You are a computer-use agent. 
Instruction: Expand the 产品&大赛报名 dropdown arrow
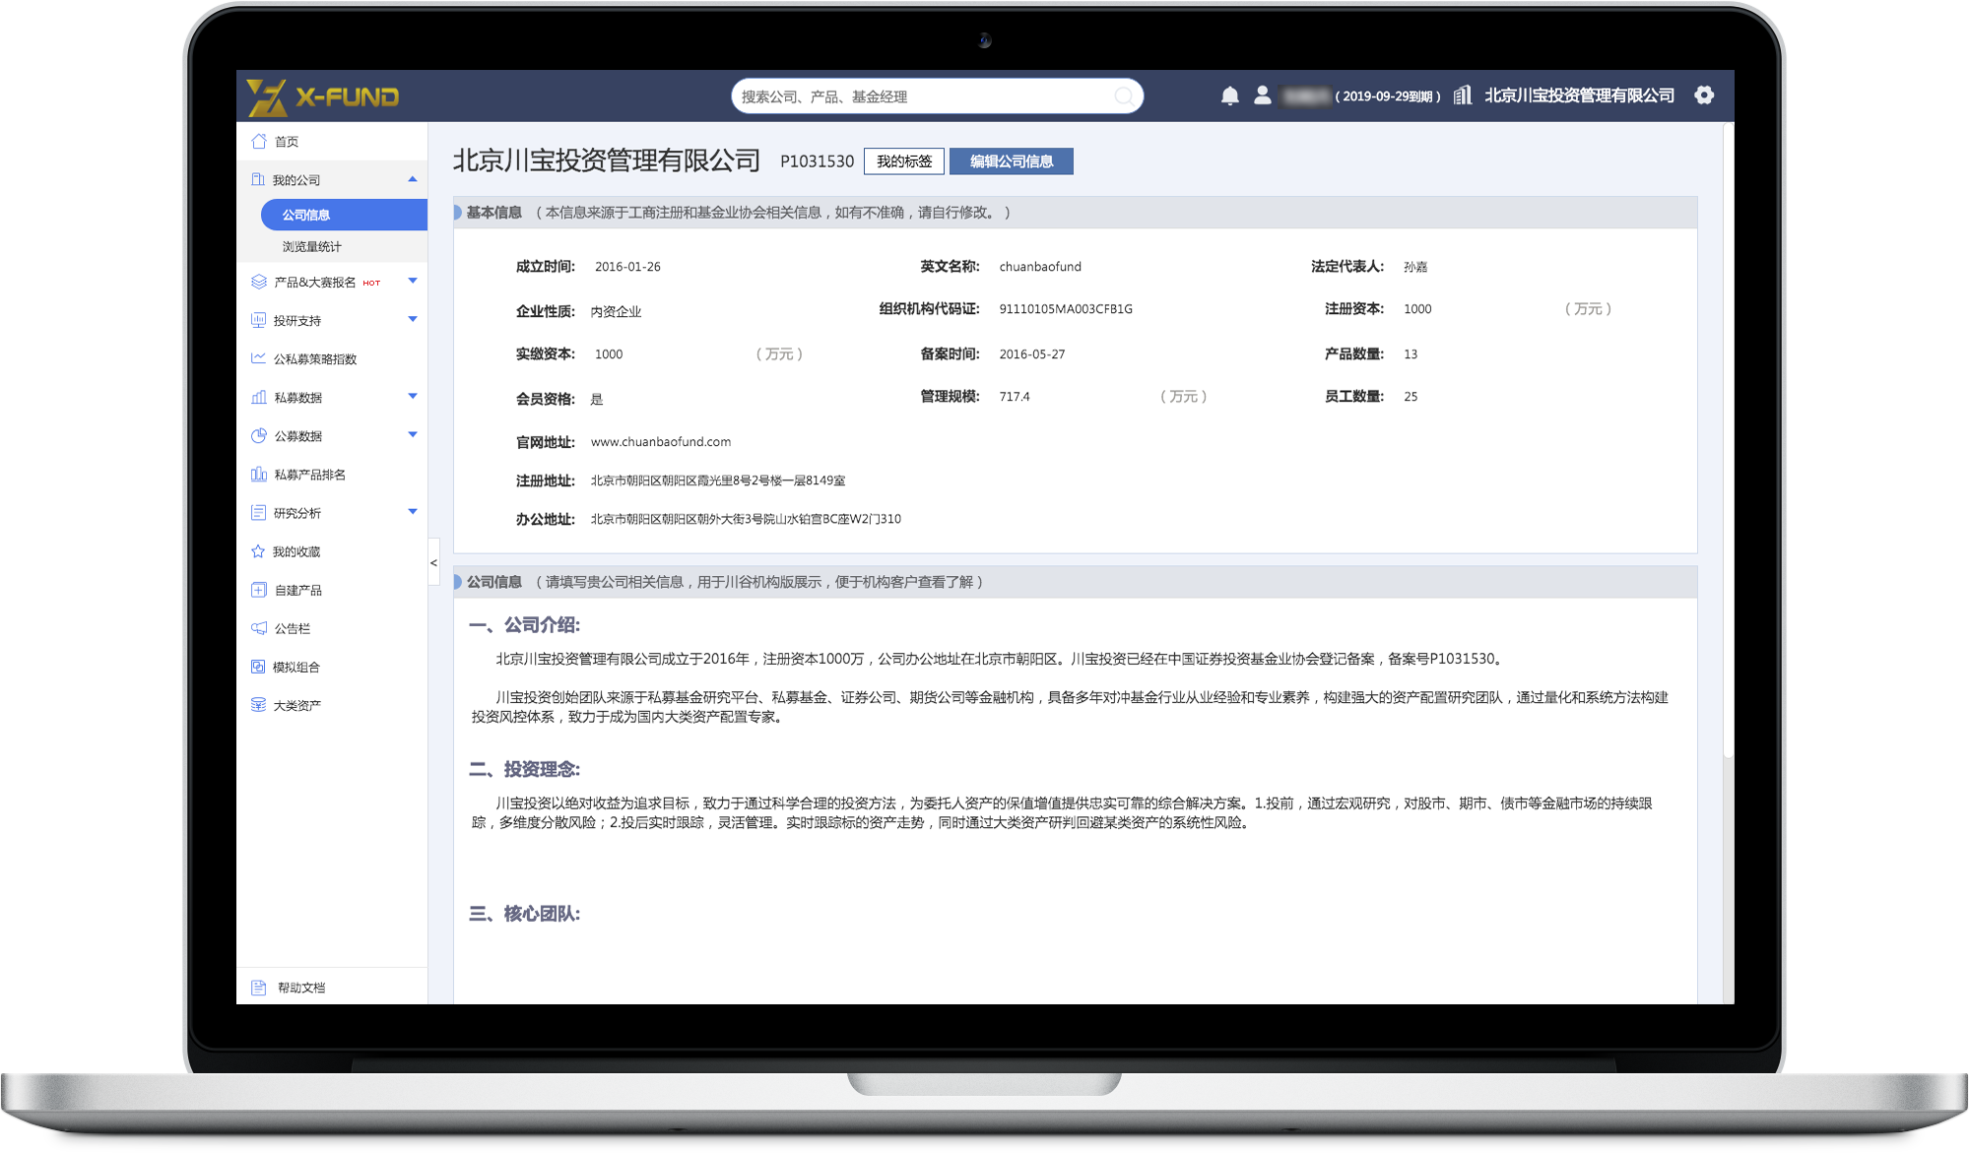413,281
